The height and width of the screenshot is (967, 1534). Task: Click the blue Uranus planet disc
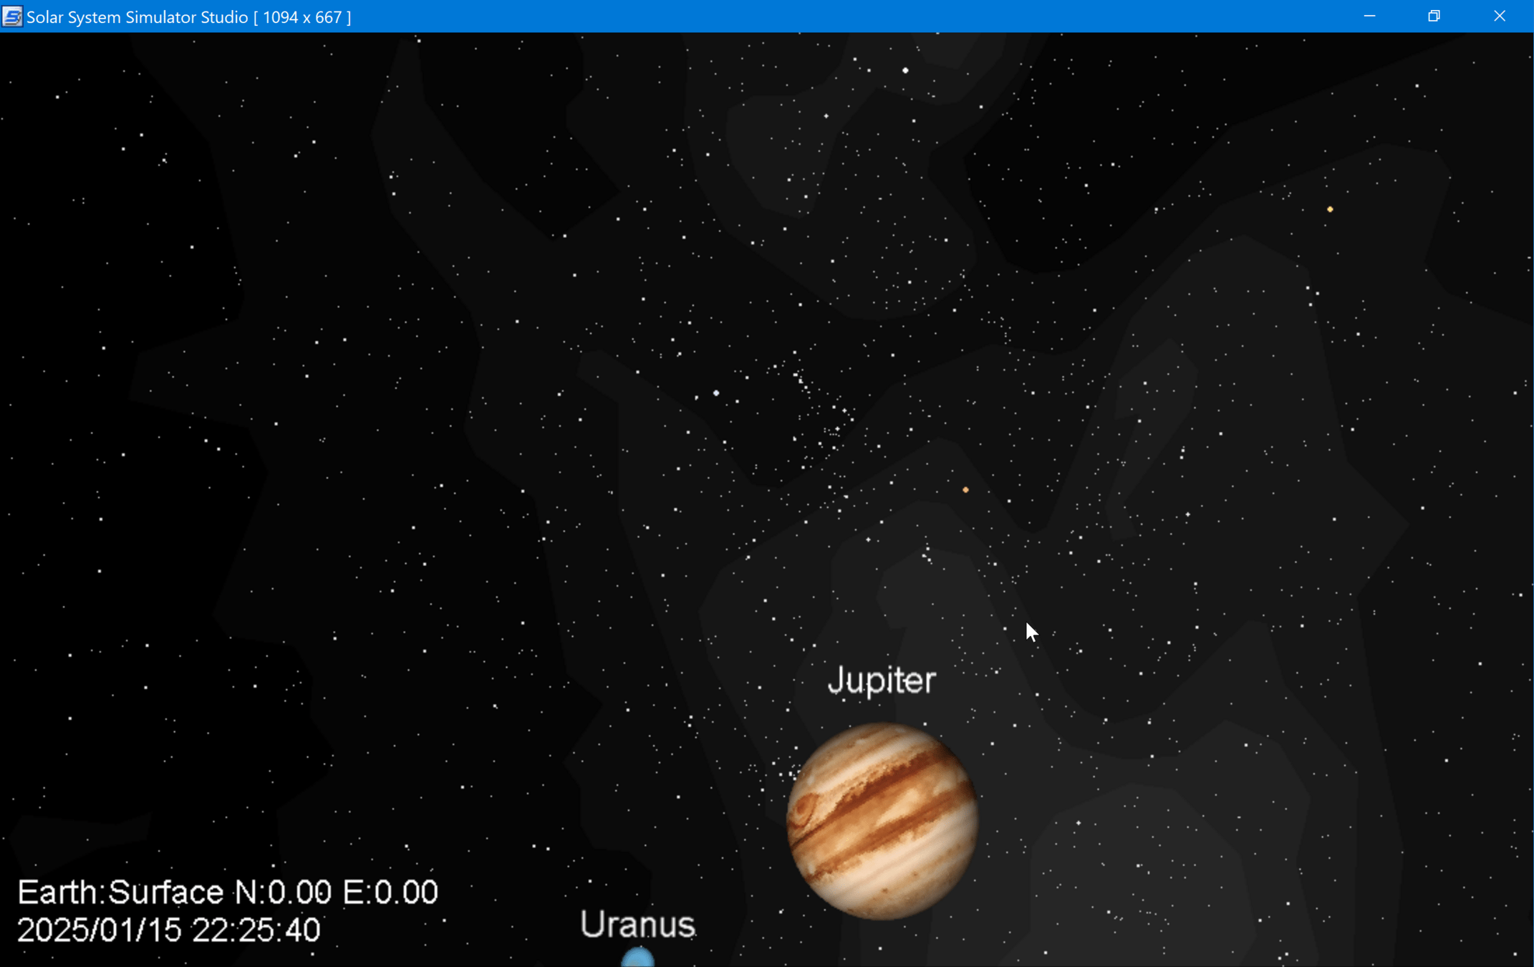[637, 958]
